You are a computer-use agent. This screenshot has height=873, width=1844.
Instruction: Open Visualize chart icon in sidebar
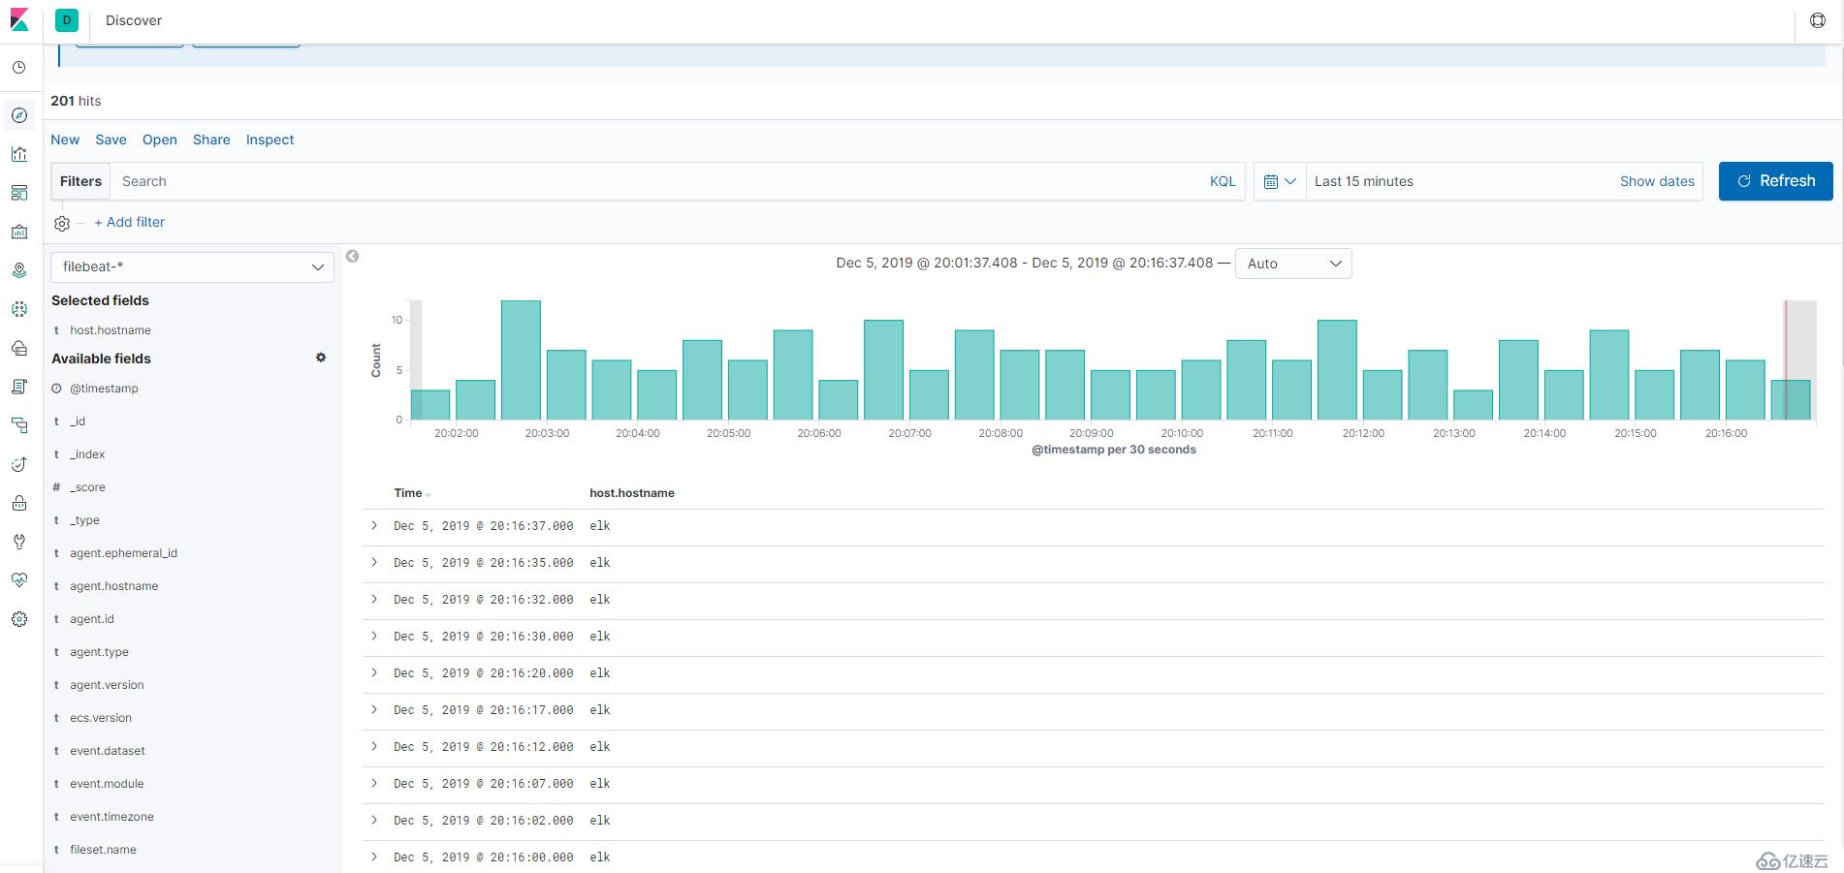click(x=19, y=154)
